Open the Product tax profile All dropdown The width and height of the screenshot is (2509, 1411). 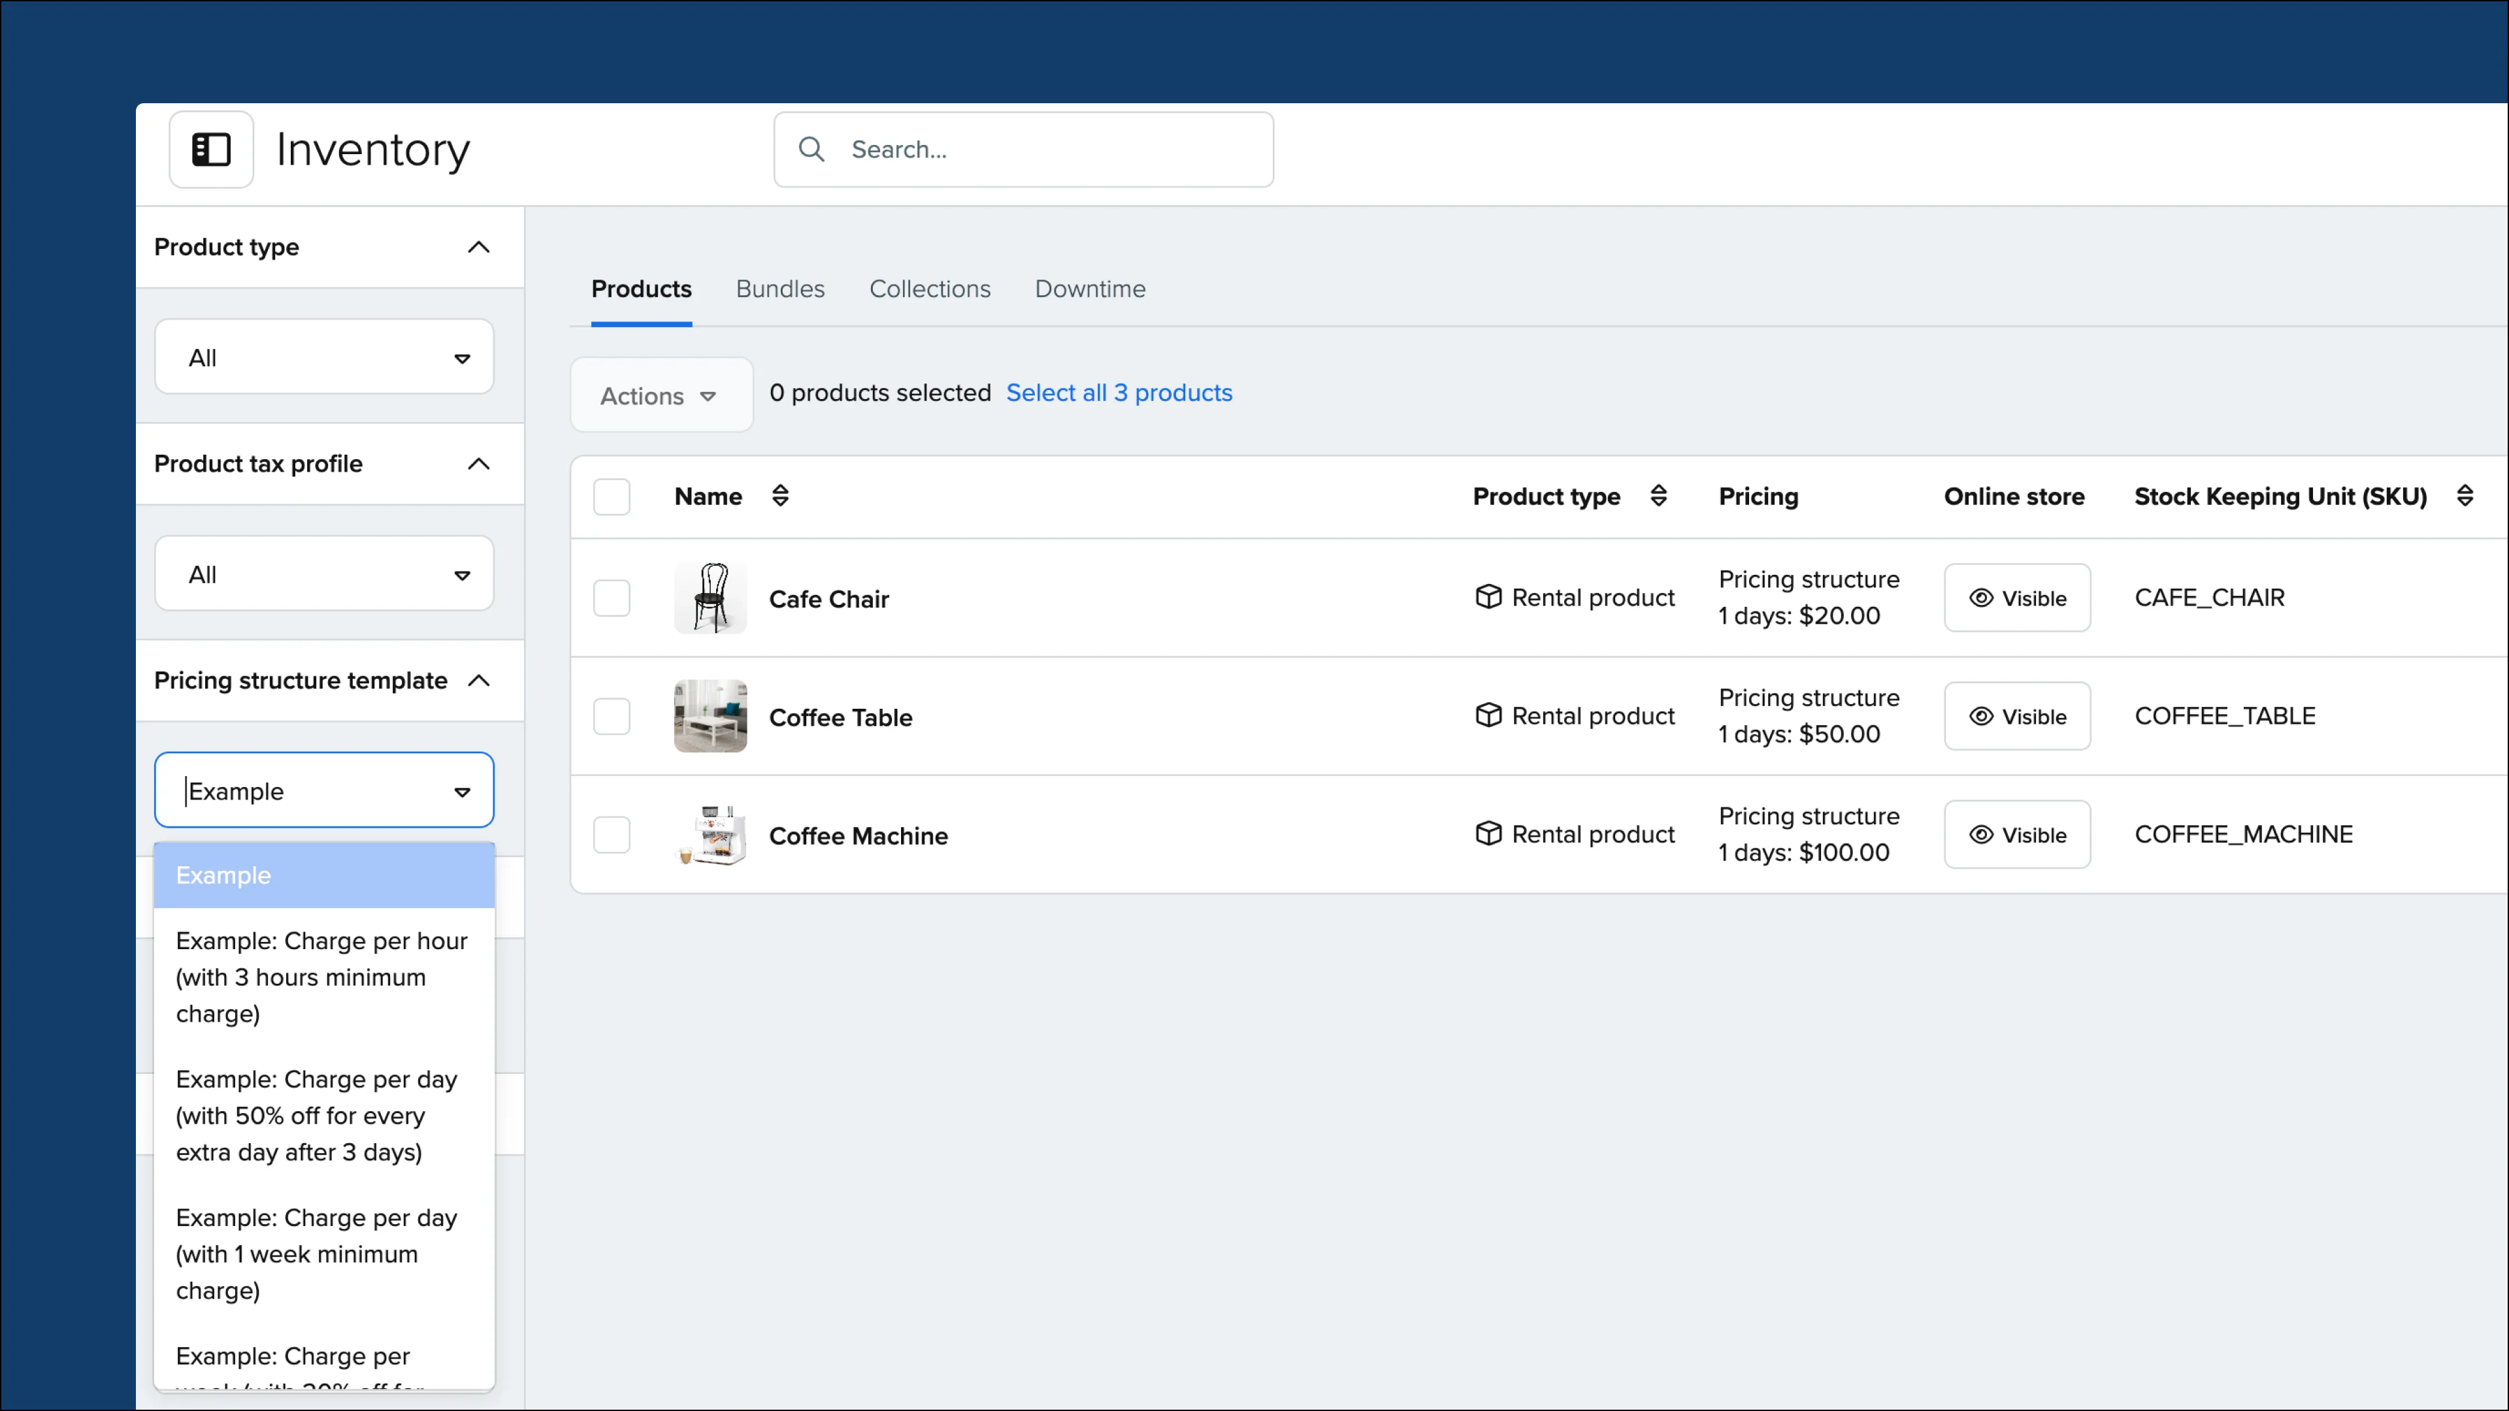tap(324, 574)
